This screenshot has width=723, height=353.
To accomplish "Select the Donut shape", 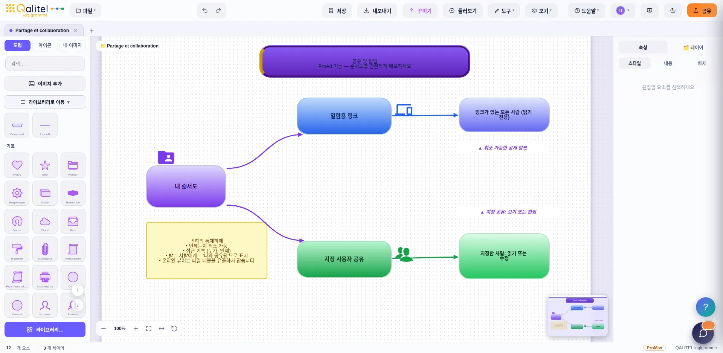I will tap(17, 221).
